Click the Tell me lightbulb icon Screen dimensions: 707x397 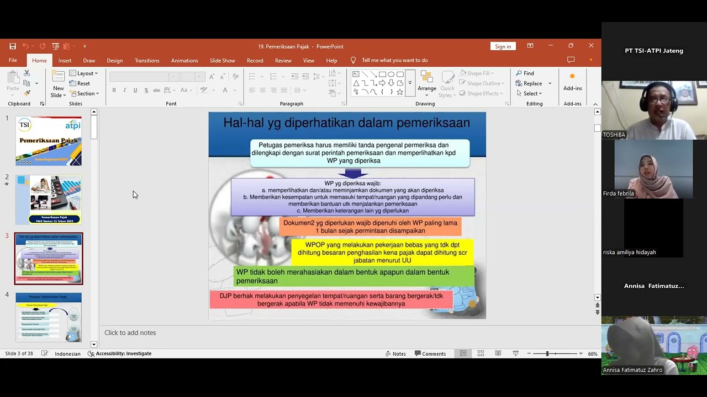(353, 60)
